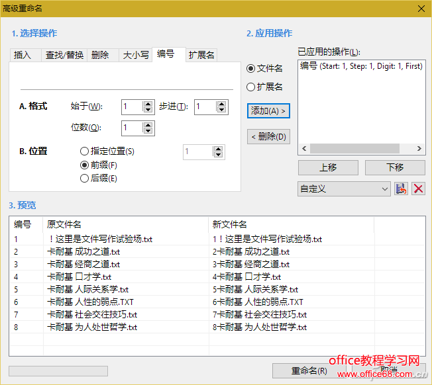Click the scroll right arrow in operations list
Image resolution: width=432 pixels, height=385 pixels.
coord(419,148)
